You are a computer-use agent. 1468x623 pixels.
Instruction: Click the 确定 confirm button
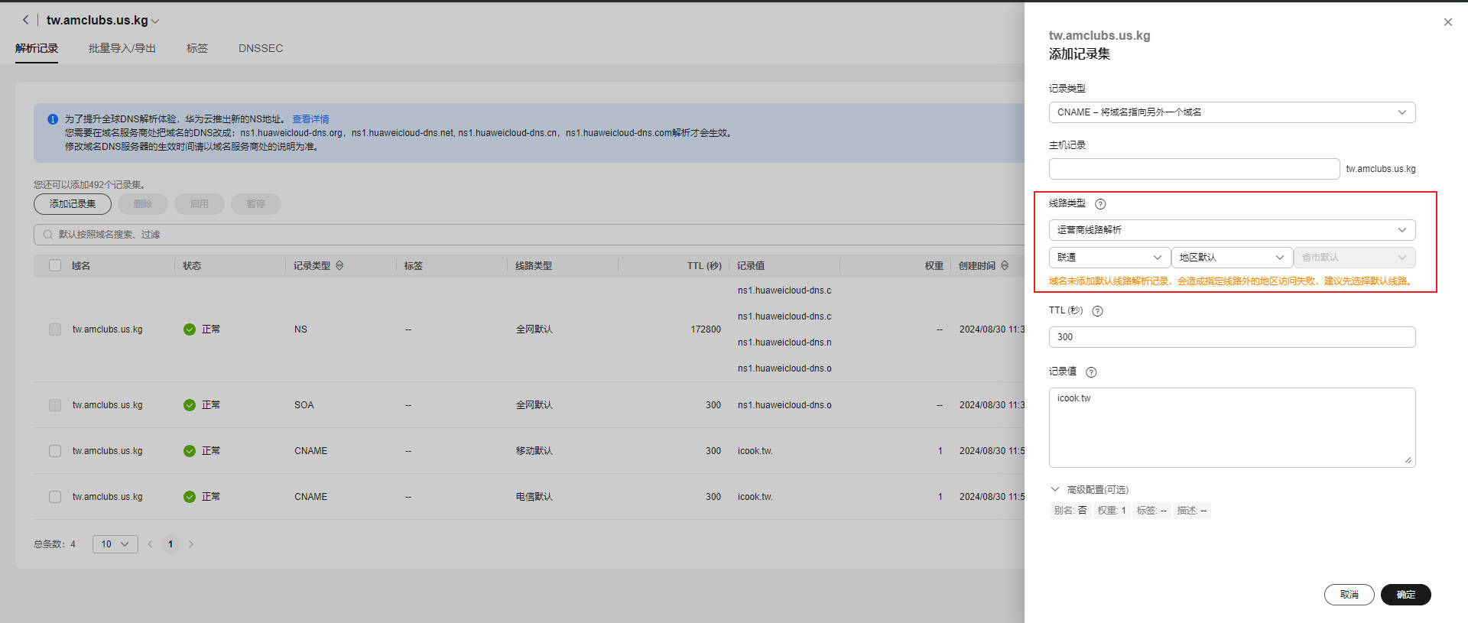[1405, 595]
